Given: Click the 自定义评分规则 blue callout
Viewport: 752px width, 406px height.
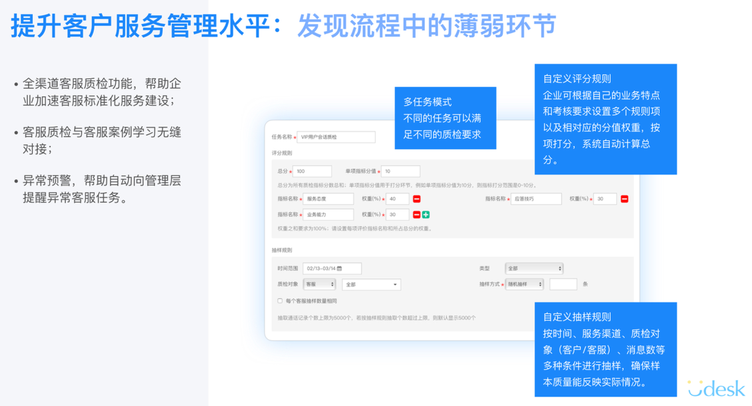Looking at the screenshot, I should tap(606, 120).
